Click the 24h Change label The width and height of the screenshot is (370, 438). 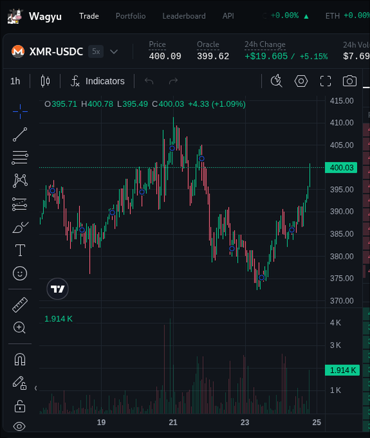(265, 44)
